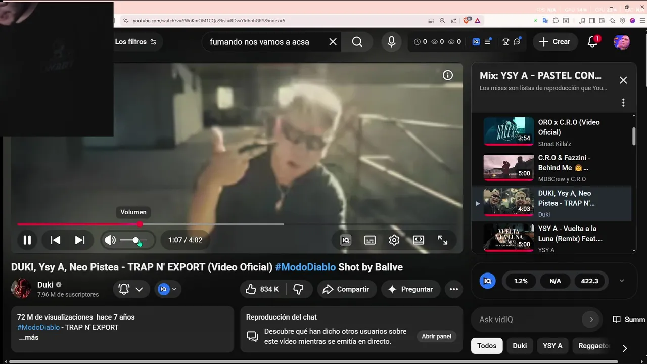Click the vidIQ logo in header toolbar
The height and width of the screenshot is (364, 647).
click(x=476, y=42)
